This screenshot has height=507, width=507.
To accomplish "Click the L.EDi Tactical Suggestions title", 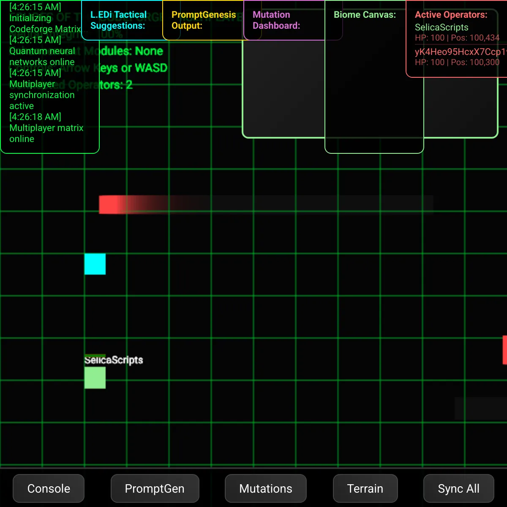I will [x=119, y=20].
